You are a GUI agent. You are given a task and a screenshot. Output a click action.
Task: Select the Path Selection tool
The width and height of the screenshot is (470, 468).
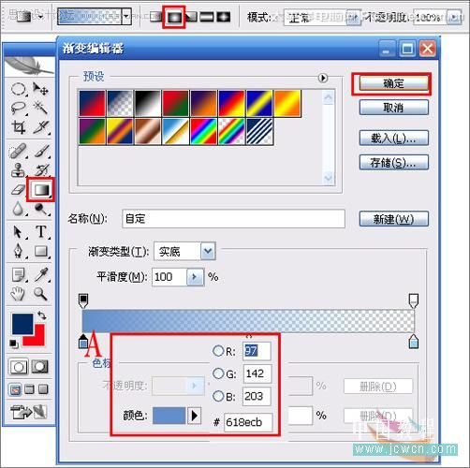[18, 232]
